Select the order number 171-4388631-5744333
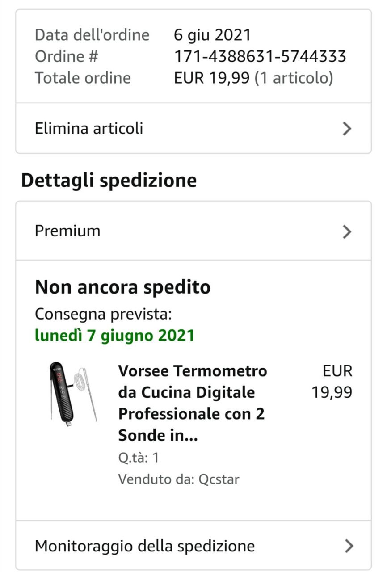 tap(260, 56)
